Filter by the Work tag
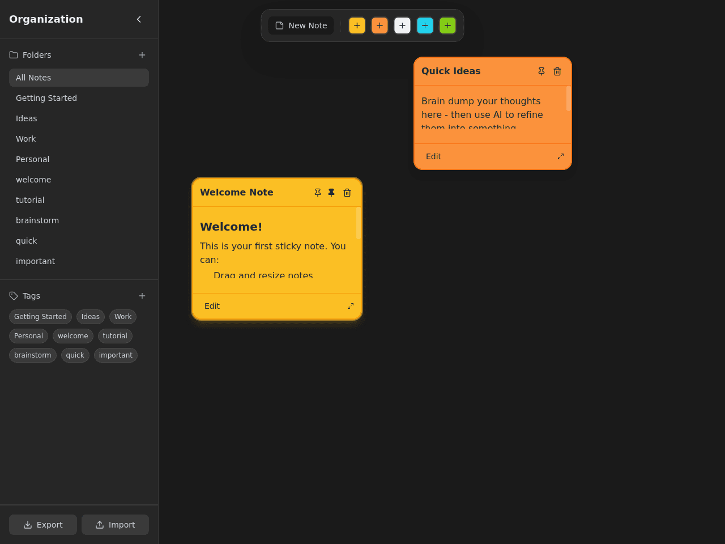The width and height of the screenshot is (725, 544). click(x=123, y=317)
